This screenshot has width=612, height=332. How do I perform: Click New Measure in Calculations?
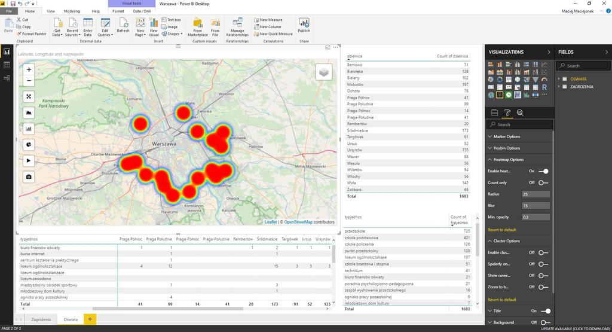[x=268, y=20]
